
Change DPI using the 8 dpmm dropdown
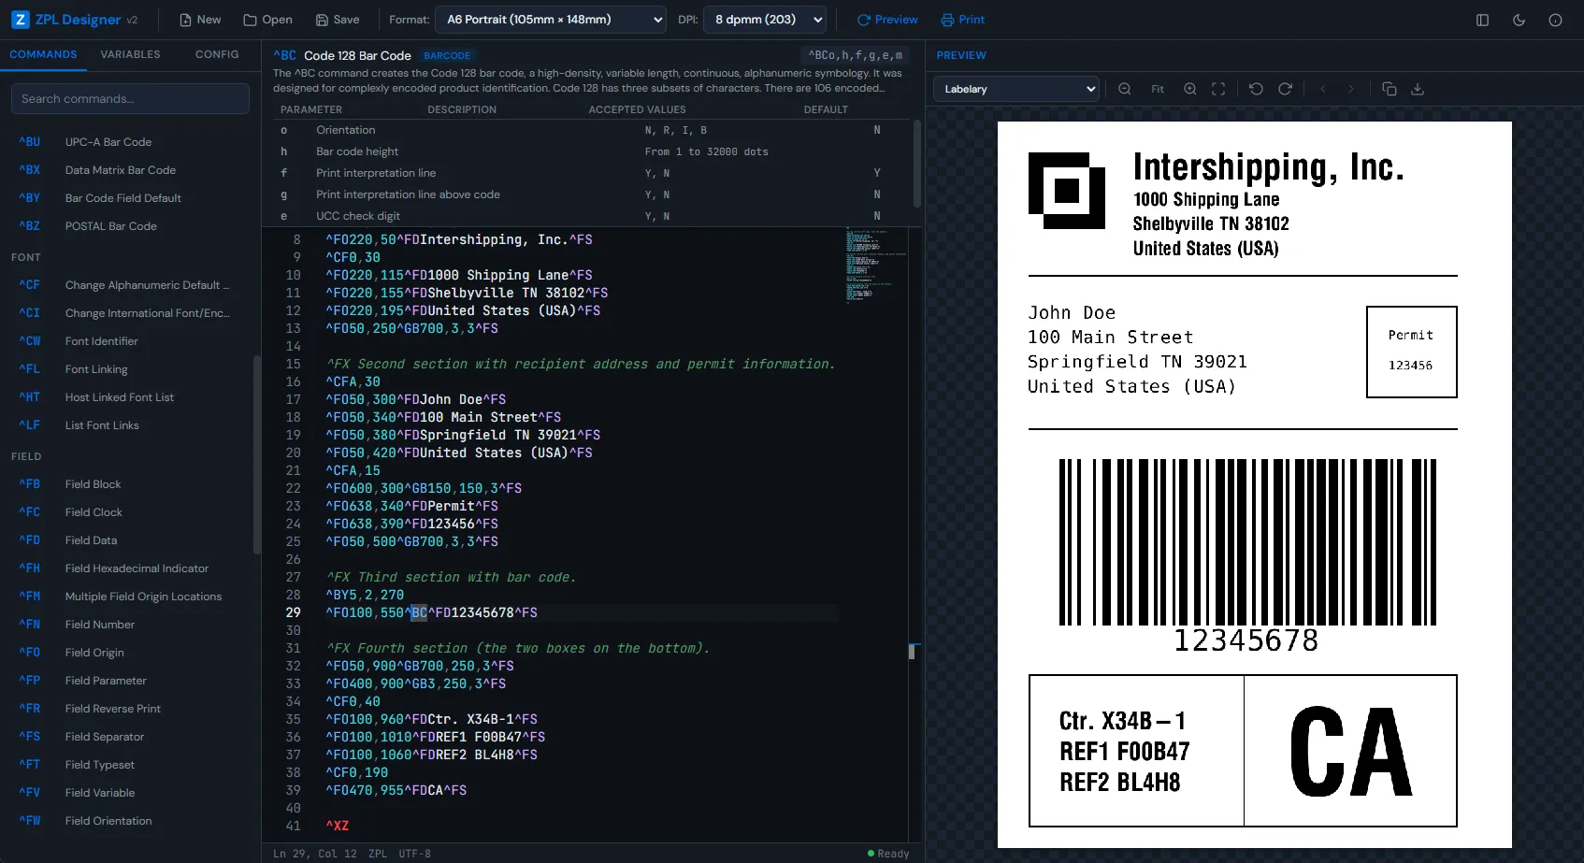tap(764, 20)
